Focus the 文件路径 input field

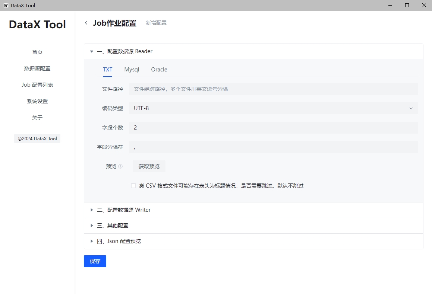[273, 89]
